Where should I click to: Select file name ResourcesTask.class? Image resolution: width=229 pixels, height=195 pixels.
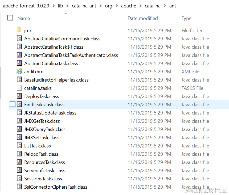pos(44,162)
